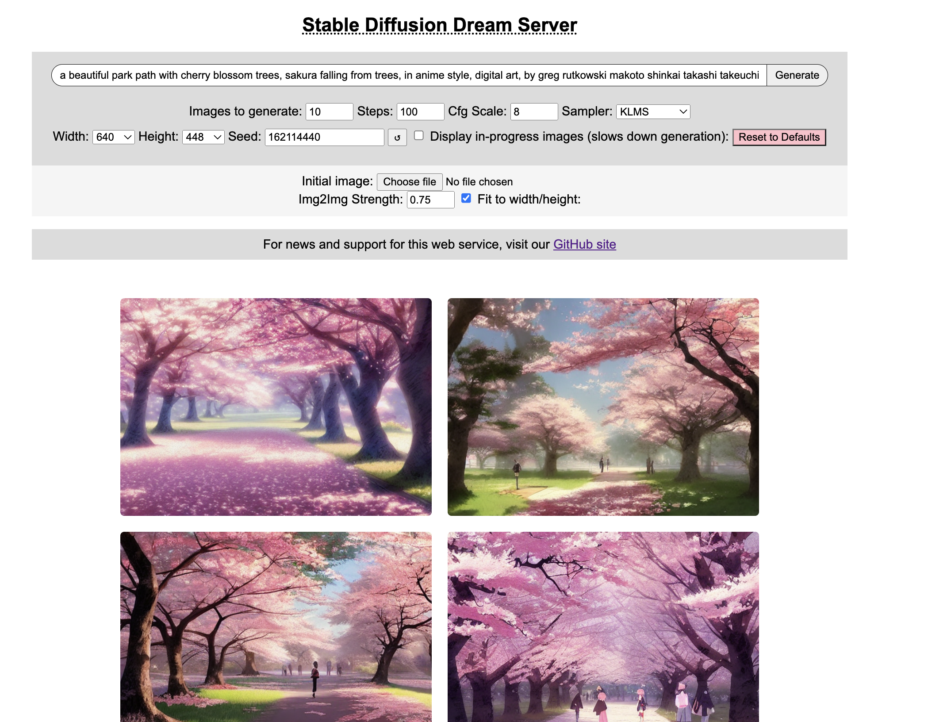Expand the Height 448 dropdown
The height and width of the screenshot is (722, 928).
click(203, 137)
